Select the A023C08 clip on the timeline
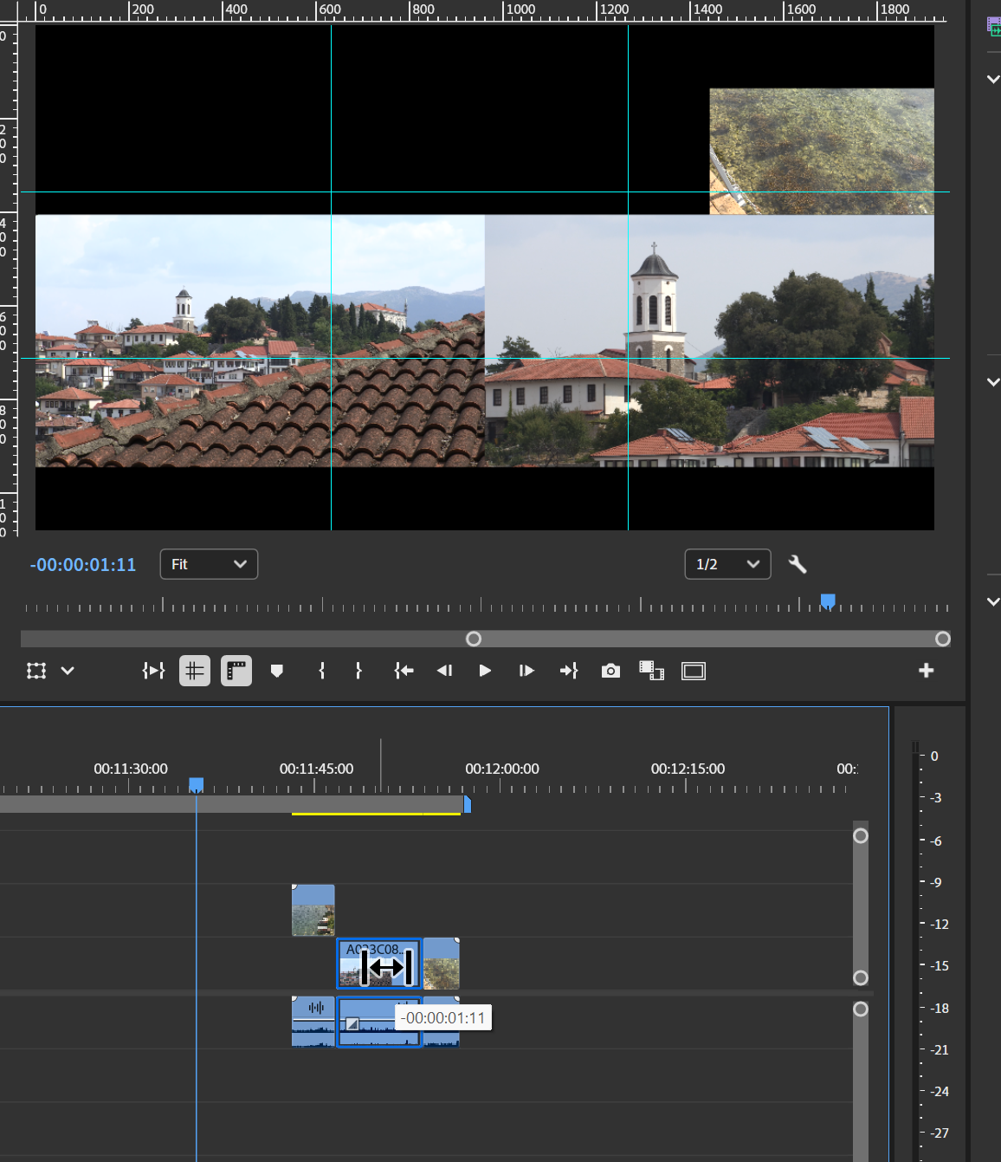The height and width of the screenshot is (1162, 1001). (x=378, y=963)
